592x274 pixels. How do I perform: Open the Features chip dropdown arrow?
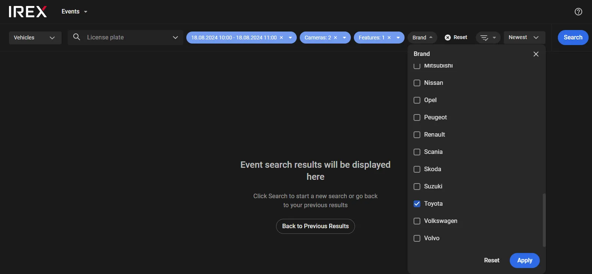click(398, 38)
